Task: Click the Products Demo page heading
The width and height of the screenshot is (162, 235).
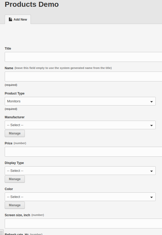Action: coord(32,4)
